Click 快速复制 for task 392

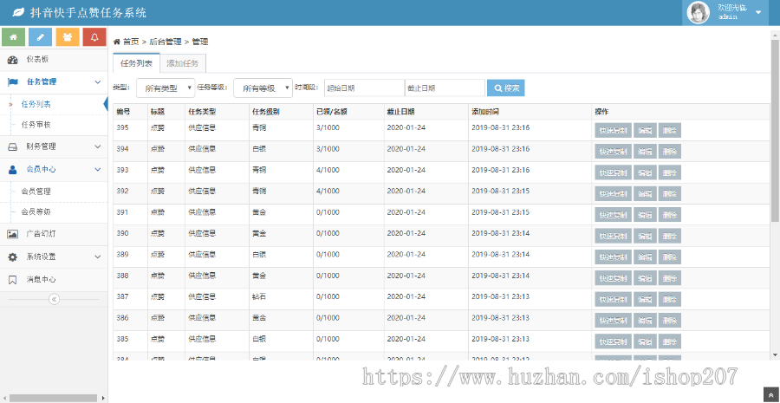(x=613, y=193)
